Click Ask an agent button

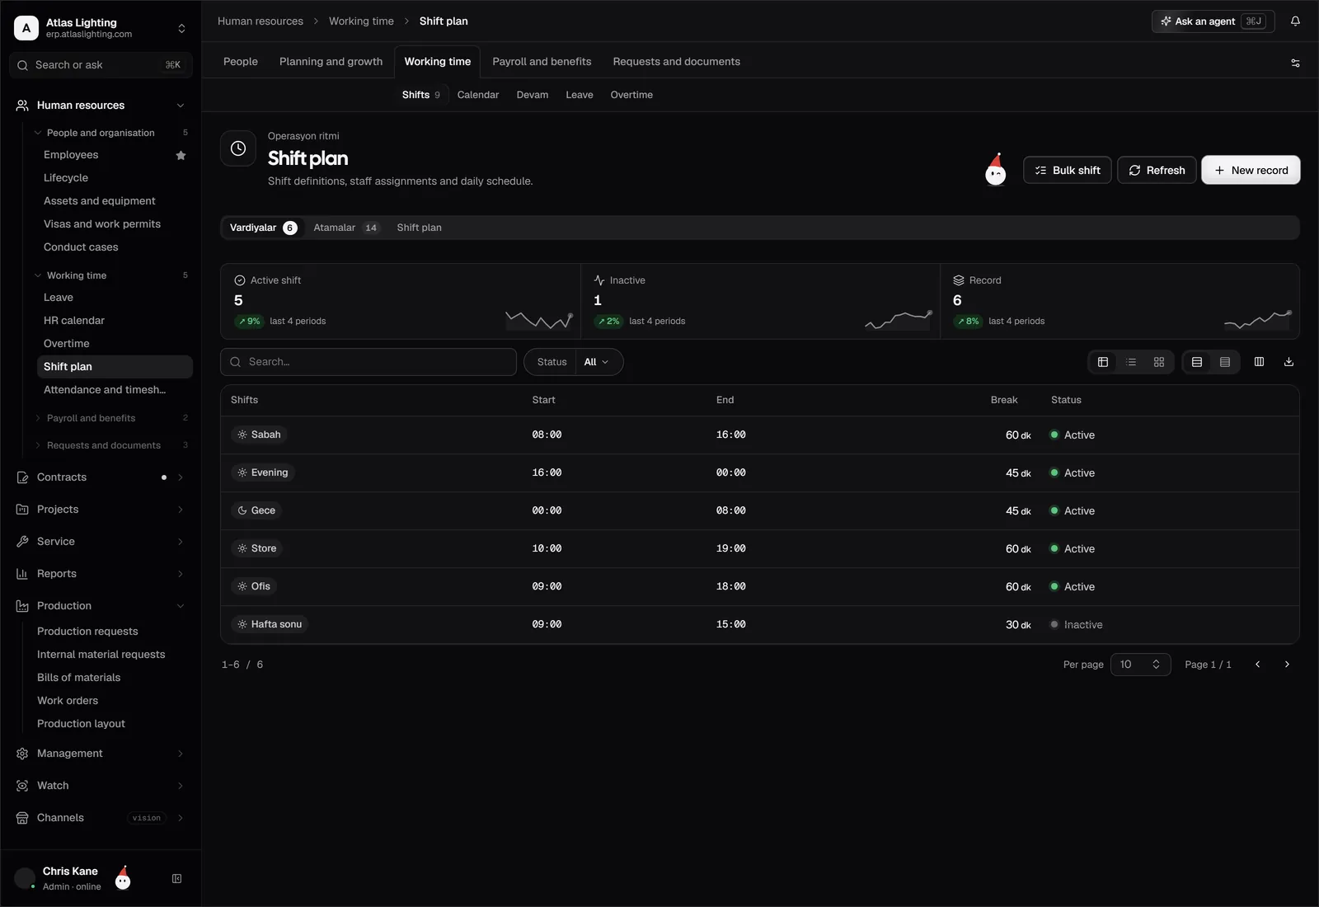(x=1213, y=21)
